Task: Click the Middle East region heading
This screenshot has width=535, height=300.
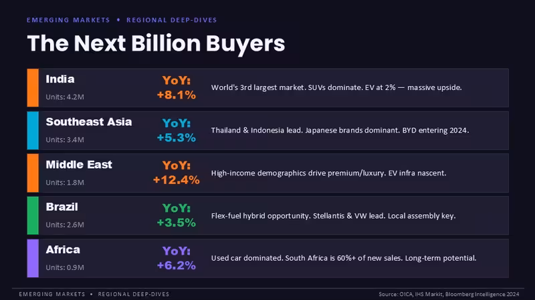Action: click(79, 165)
